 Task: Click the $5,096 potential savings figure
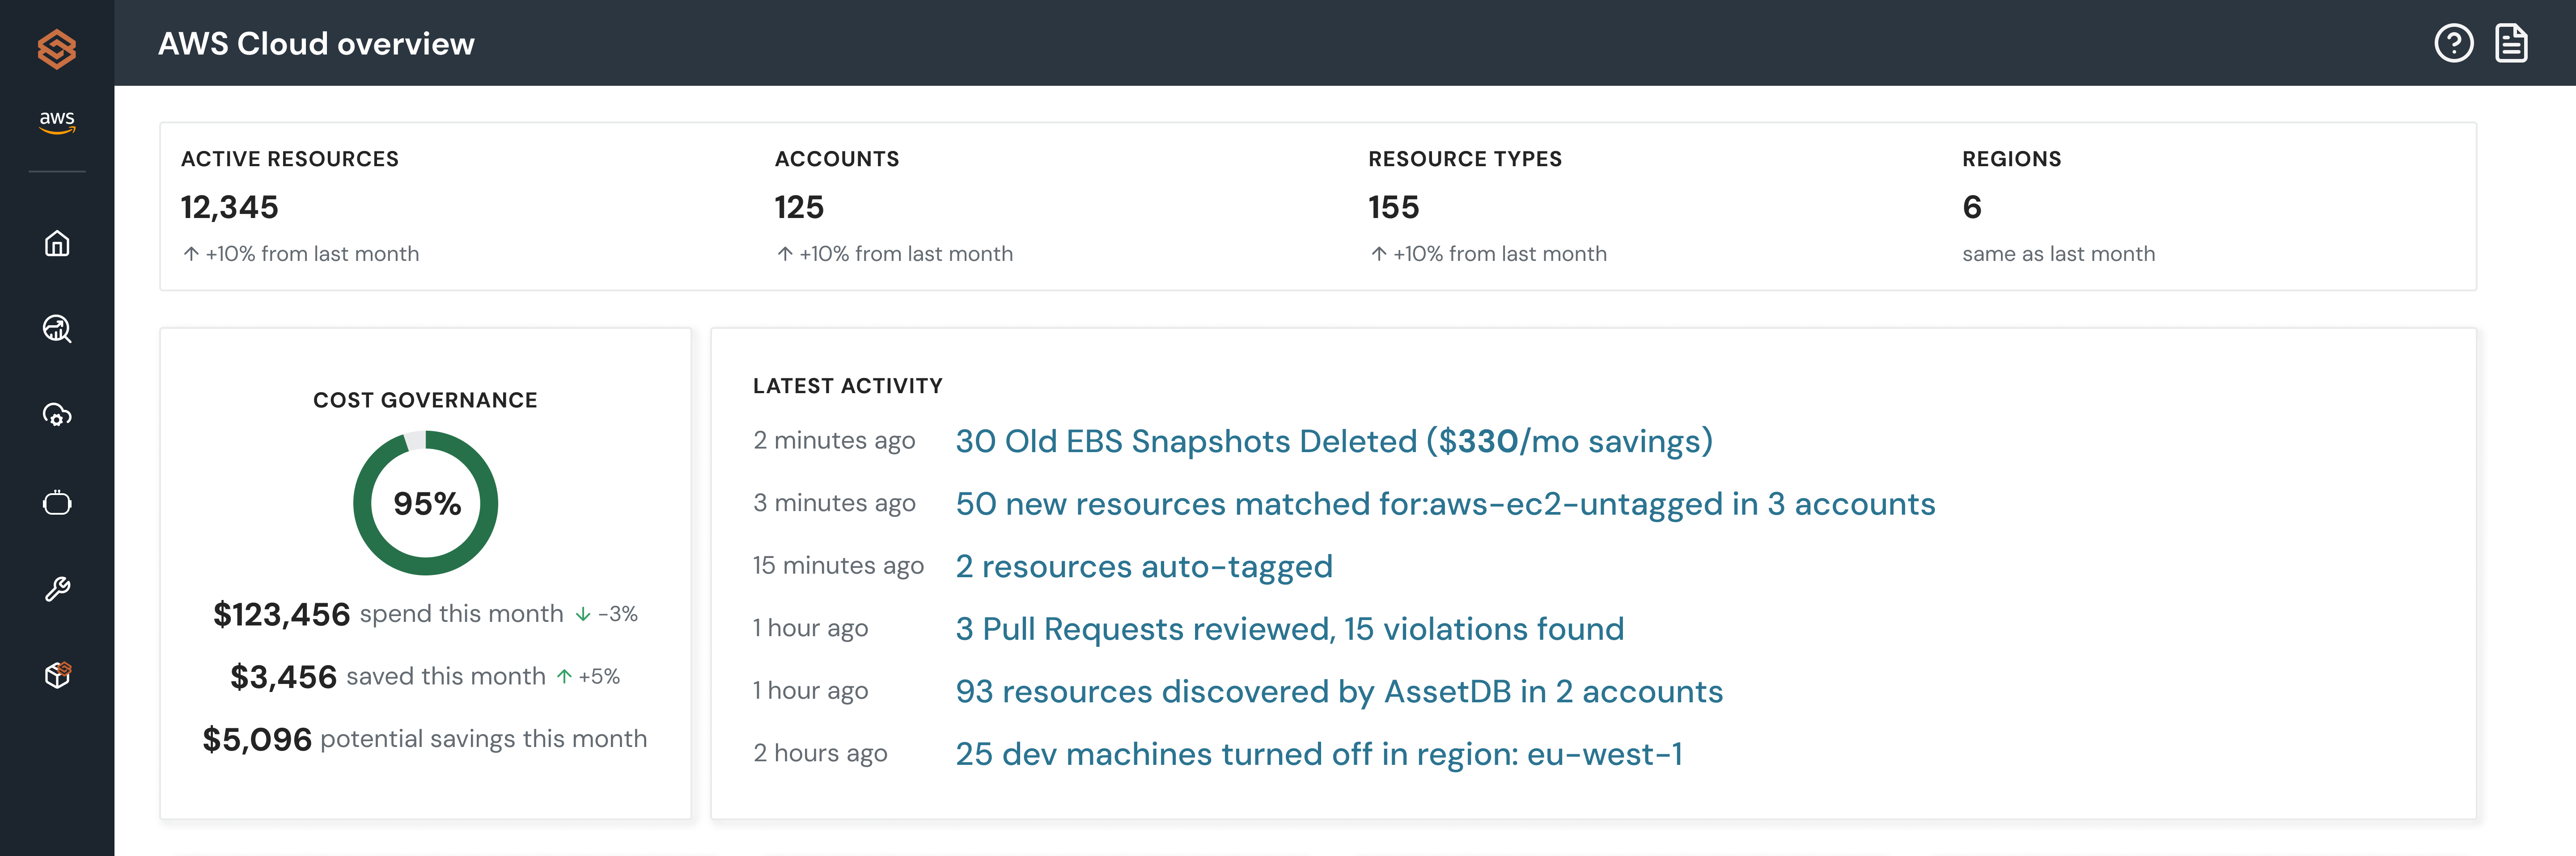(x=257, y=739)
